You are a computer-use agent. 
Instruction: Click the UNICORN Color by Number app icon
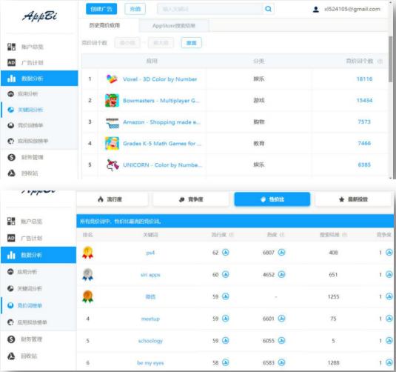coord(113,165)
